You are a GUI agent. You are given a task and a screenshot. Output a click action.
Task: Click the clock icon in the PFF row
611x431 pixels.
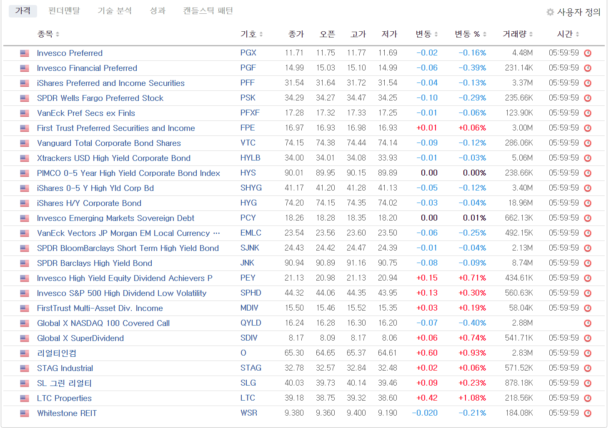[588, 83]
